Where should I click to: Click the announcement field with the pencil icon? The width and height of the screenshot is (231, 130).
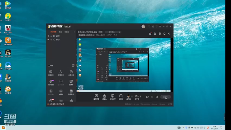[x=113, y=32]
